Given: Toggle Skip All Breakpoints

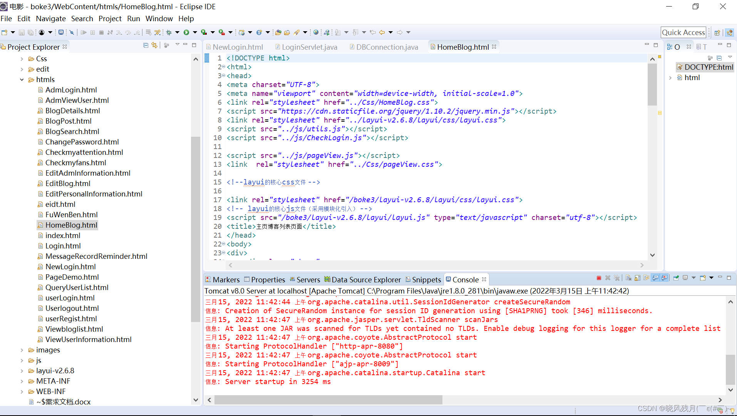Looking at the screenshot, I should coord(72,32).
